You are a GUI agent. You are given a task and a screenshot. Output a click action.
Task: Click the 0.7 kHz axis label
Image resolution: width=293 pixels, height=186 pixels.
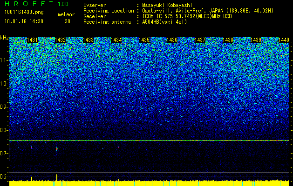[x=4, y=153]
